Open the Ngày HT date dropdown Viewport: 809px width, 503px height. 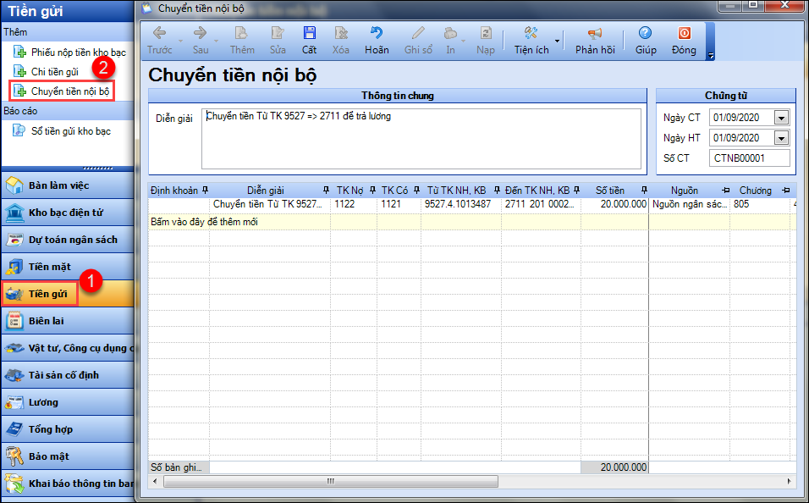pos(781,138)
